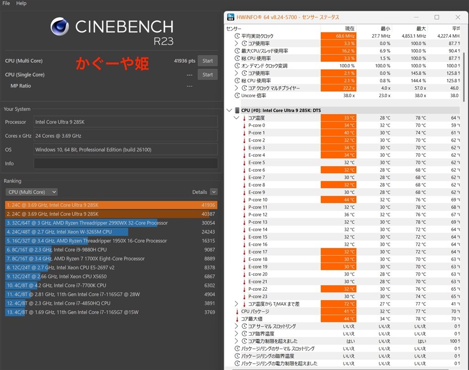This screenshot has width=469, height=370.
Task: Collapse the コア温度 sensor group
Action: click(236, 117)
